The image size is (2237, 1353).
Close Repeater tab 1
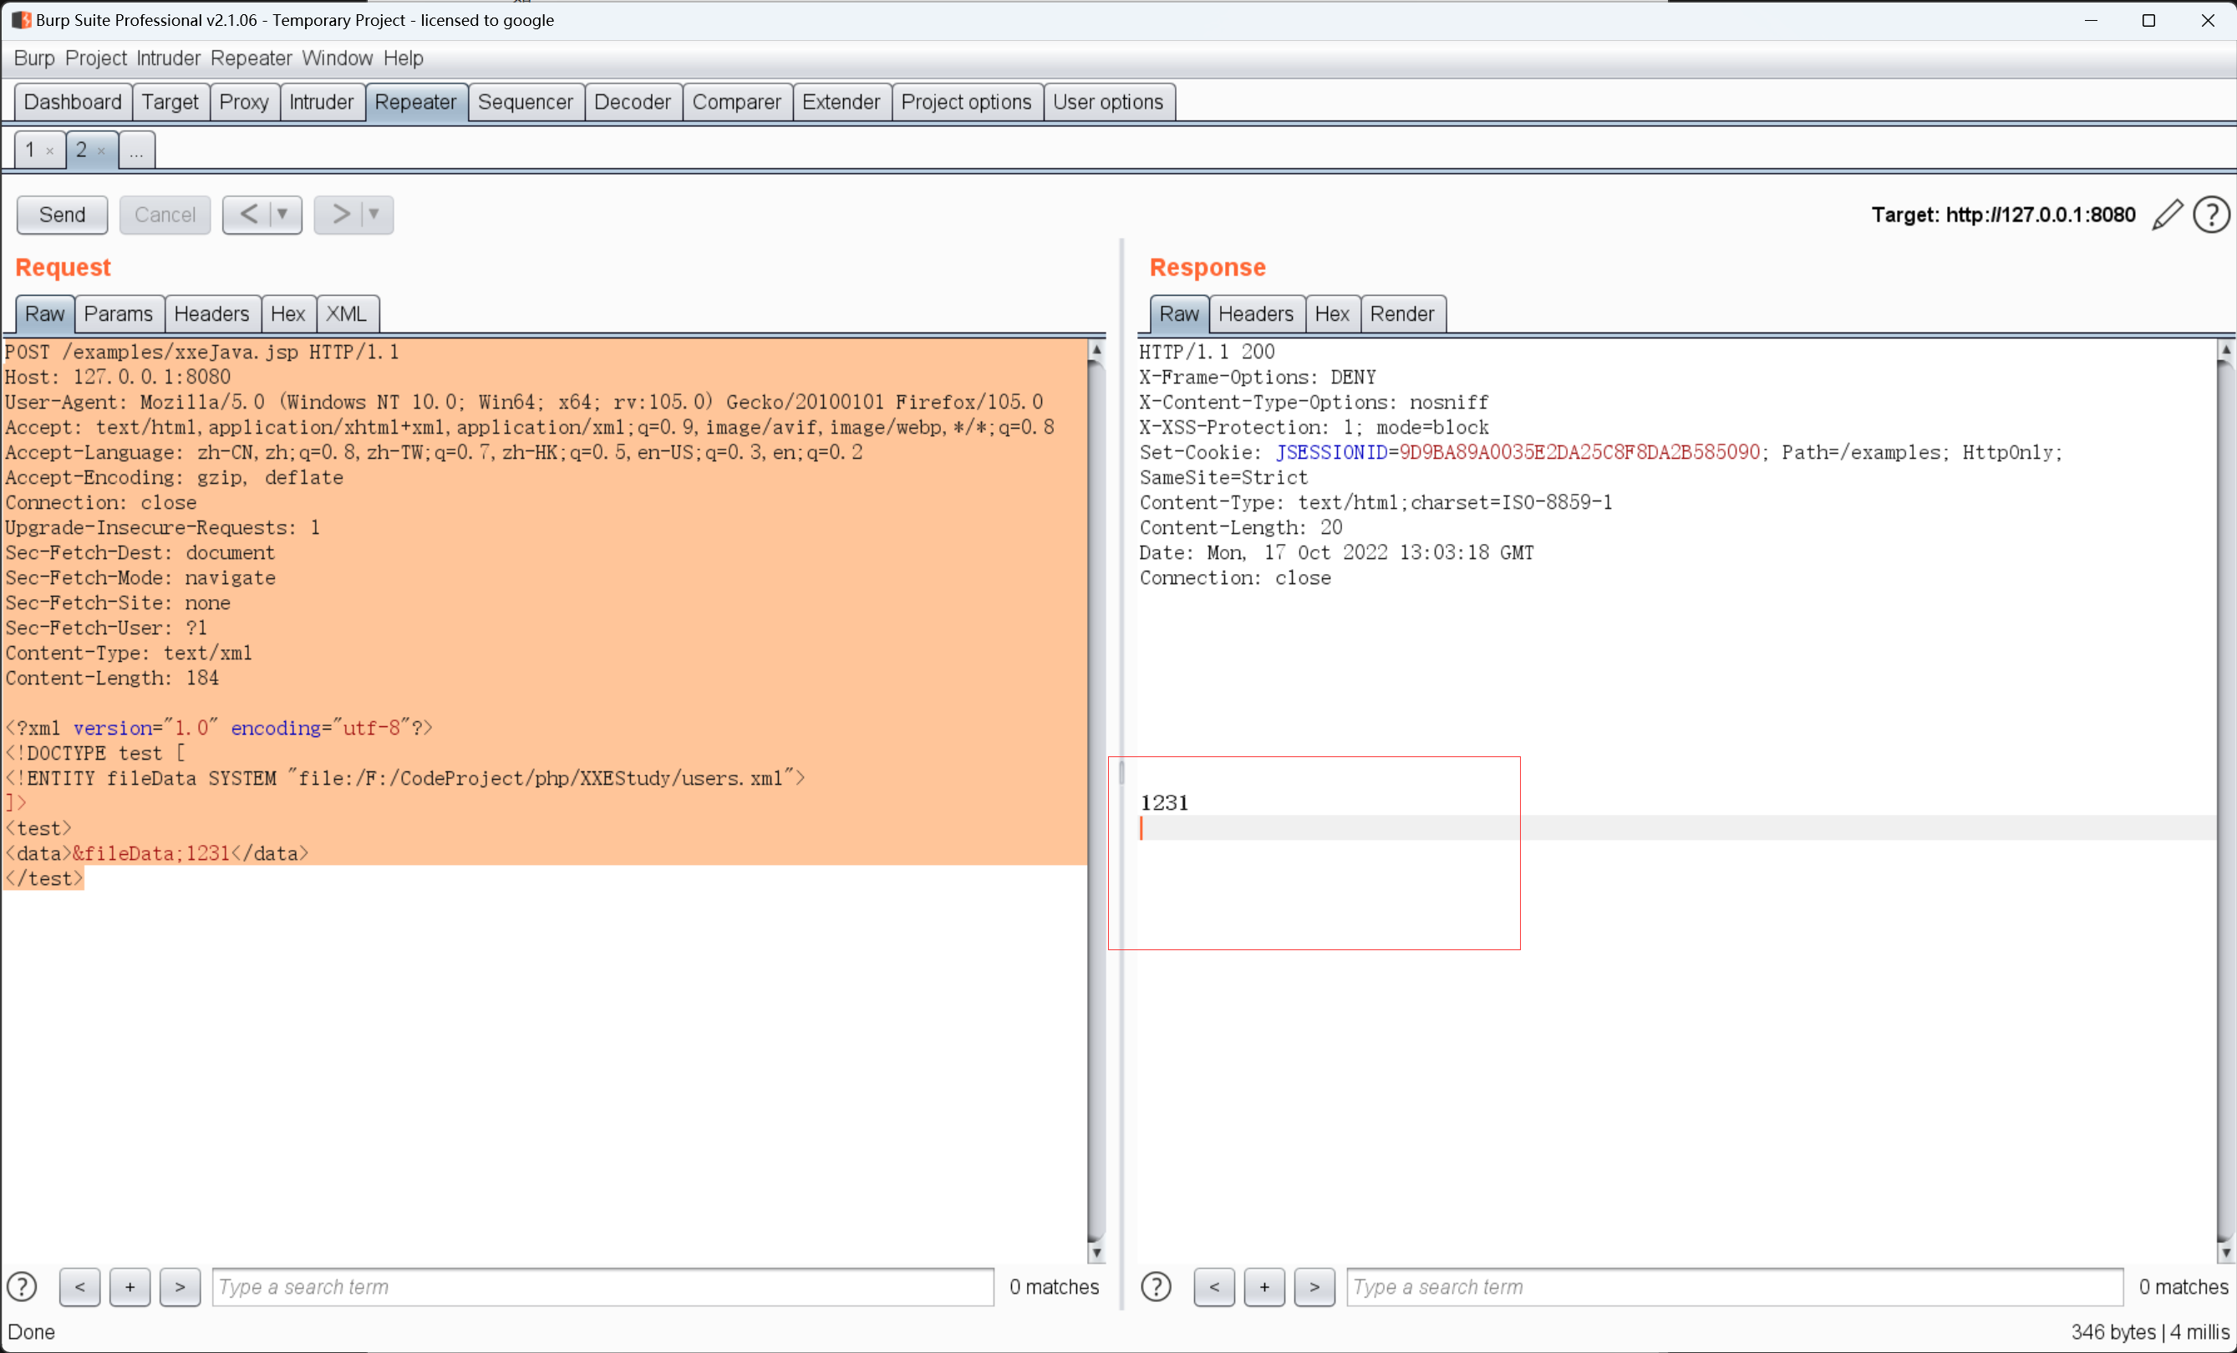[50, 151]
